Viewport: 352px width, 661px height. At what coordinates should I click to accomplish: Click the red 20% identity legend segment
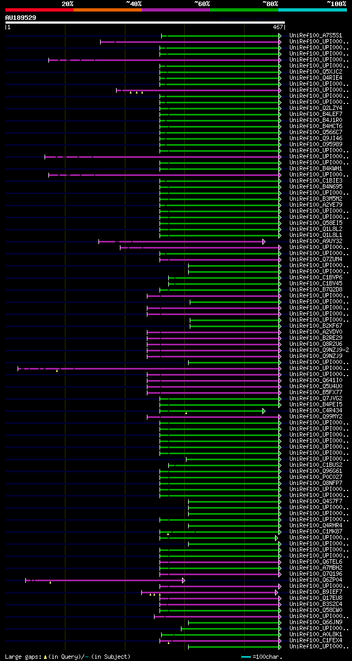(x=39, y=10)
